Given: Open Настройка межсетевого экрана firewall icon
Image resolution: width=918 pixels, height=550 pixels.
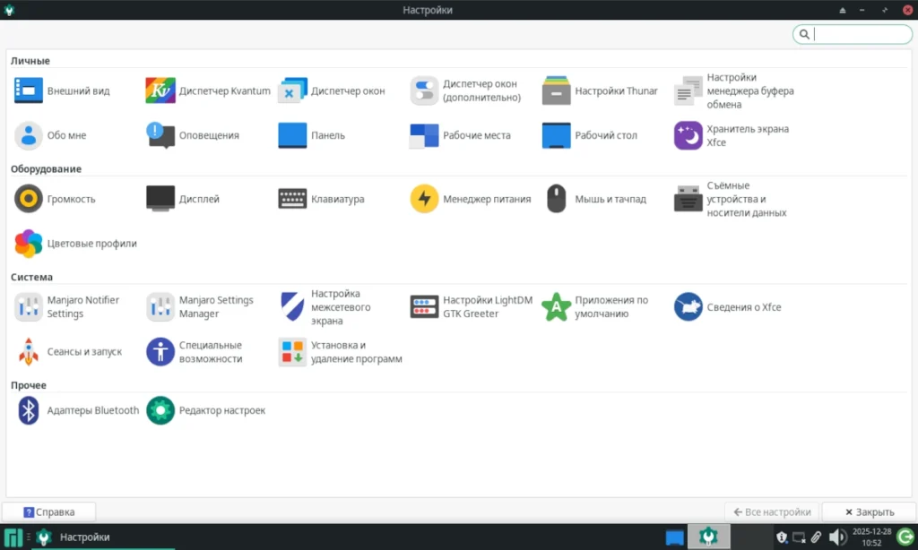Looking at the screenshot, I should 292,306.
